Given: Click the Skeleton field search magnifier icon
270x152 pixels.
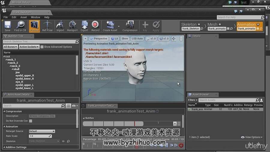Looking at the screenshot, I should tap(68, 141).
